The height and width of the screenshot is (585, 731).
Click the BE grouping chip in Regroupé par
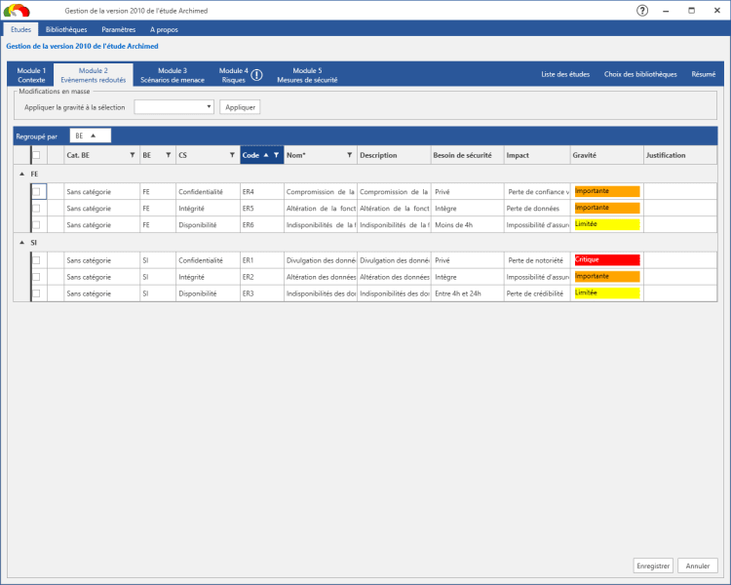(91, 136)
